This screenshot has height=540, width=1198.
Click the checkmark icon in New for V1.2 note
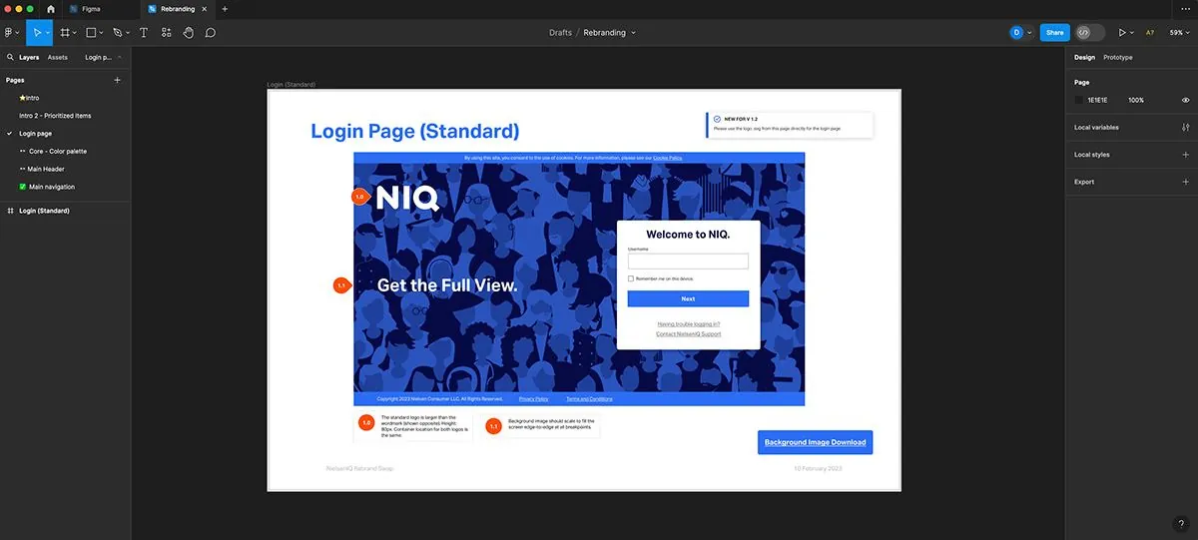[717, 119]
